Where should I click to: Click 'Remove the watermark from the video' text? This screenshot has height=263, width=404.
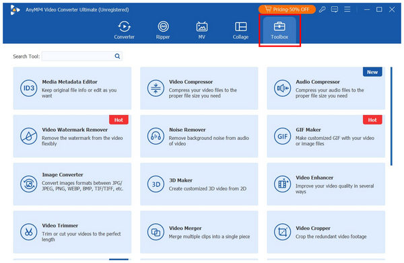click(82, 141)
